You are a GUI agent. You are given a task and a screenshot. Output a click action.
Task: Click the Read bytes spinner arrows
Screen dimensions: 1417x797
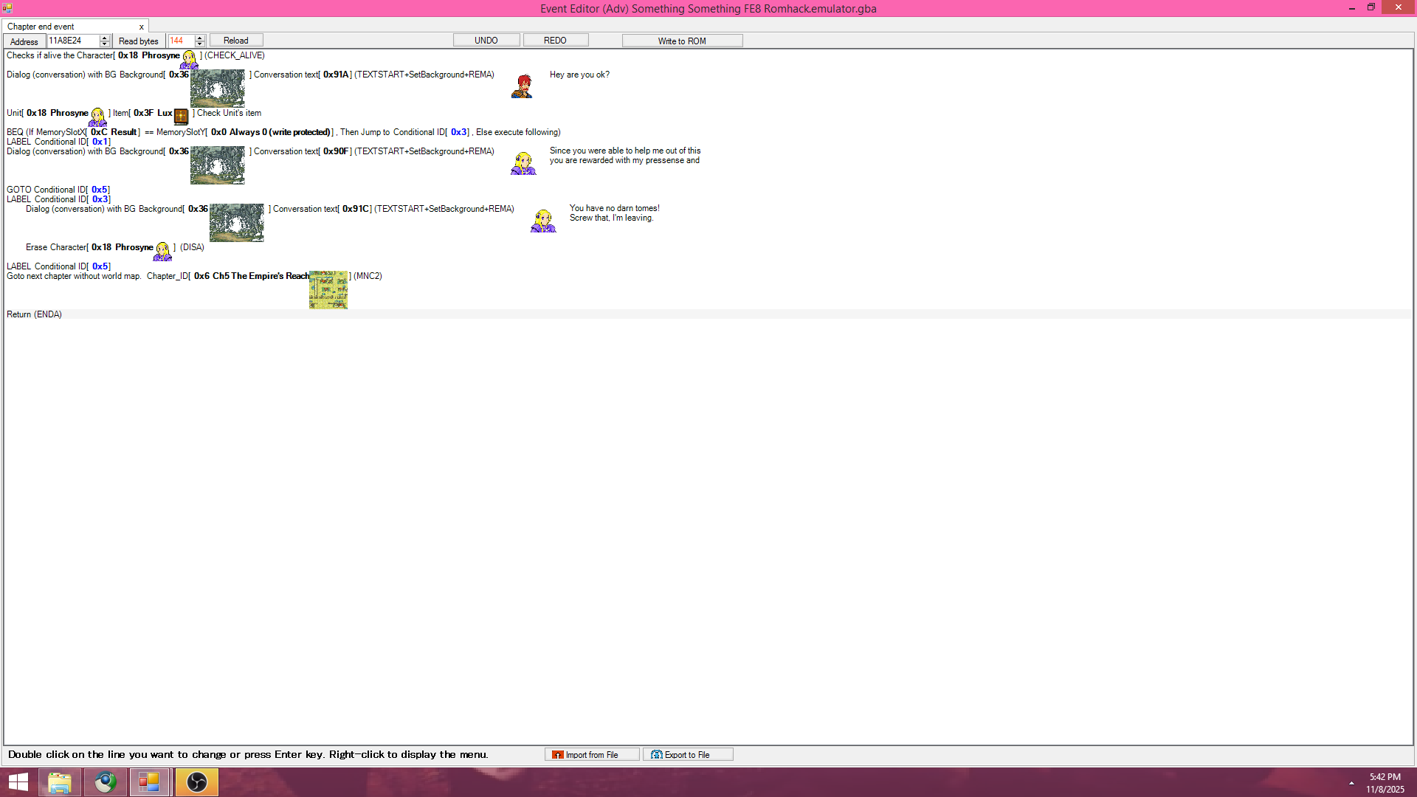pyautogui.click(x=200, y=41)
